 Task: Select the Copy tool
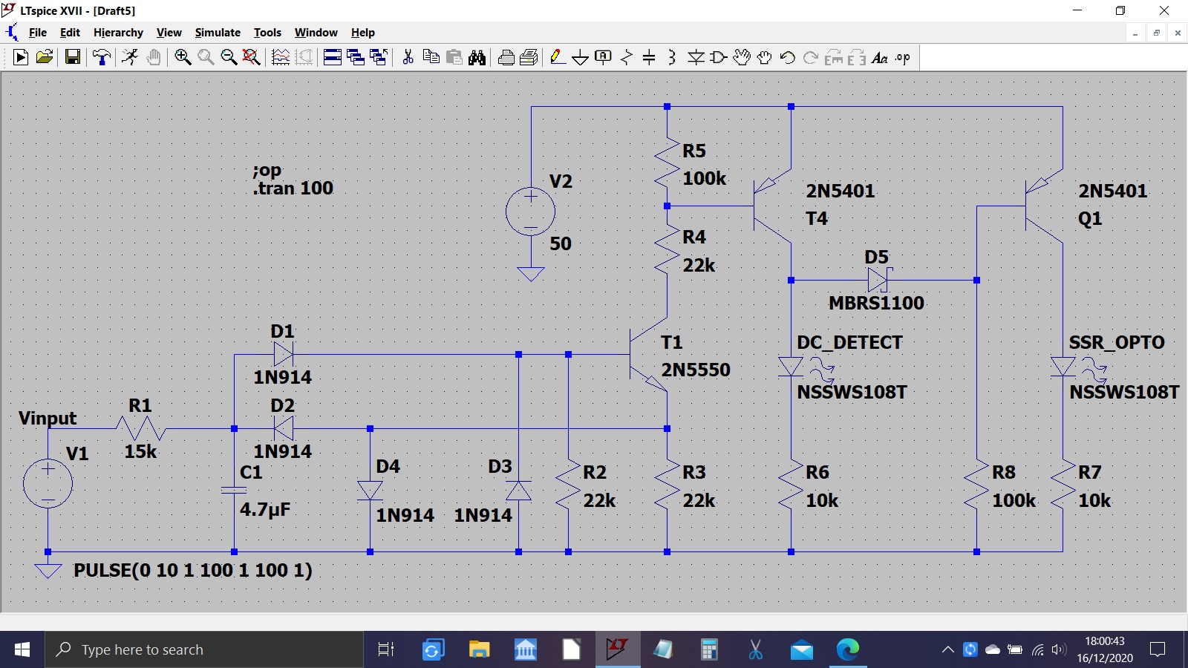click(431, 57)
